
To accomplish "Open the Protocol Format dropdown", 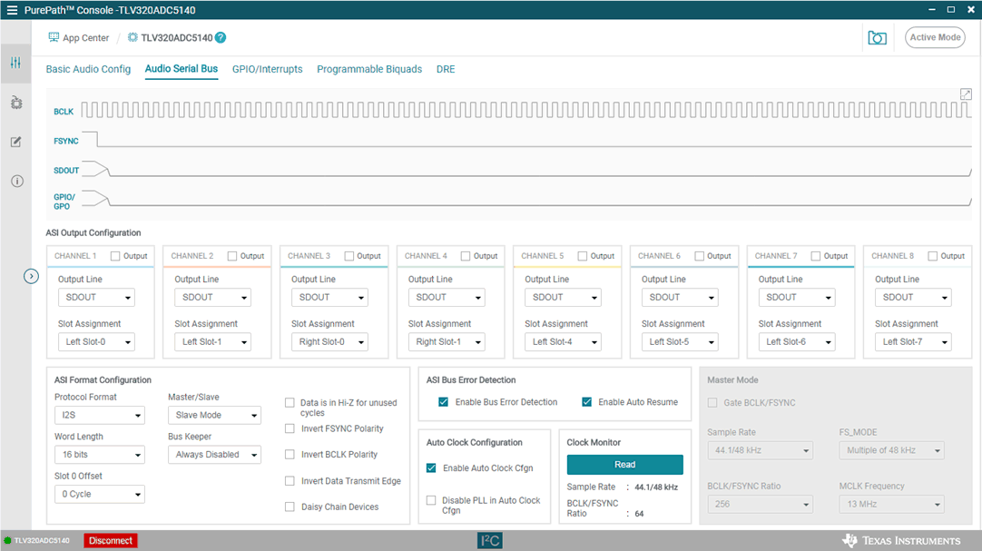I will click(99, 416).
